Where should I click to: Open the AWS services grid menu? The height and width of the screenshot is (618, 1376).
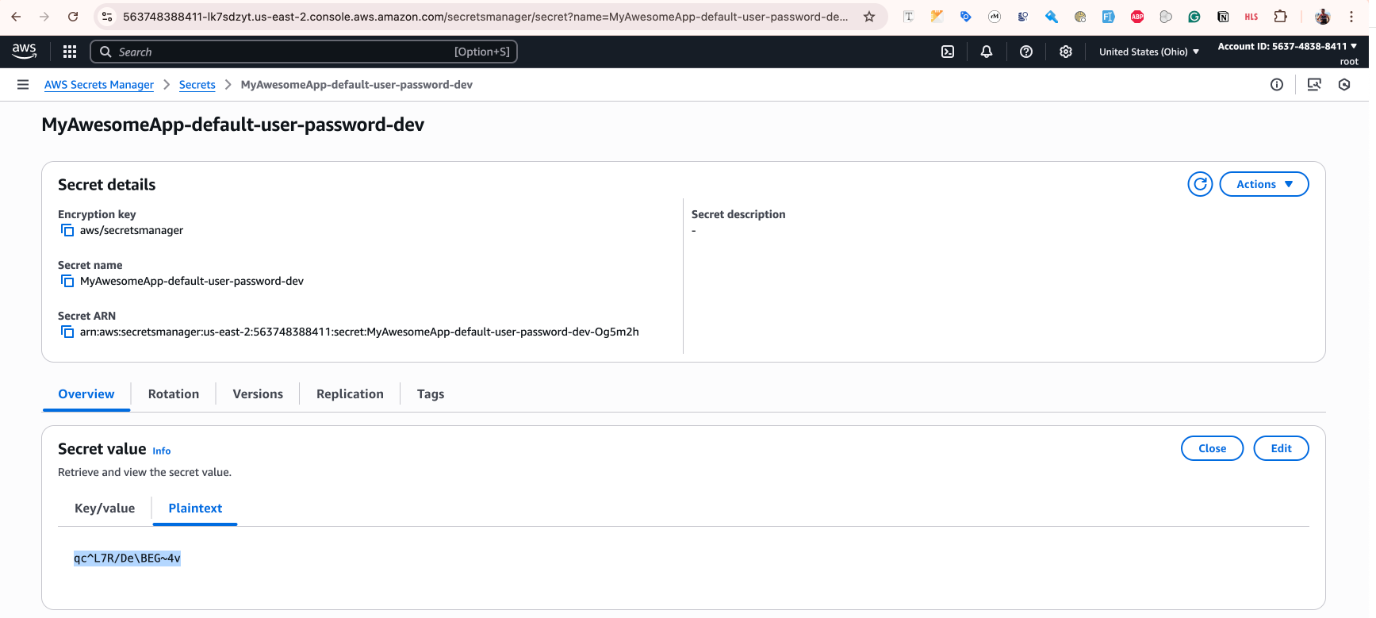pos(70,52)
